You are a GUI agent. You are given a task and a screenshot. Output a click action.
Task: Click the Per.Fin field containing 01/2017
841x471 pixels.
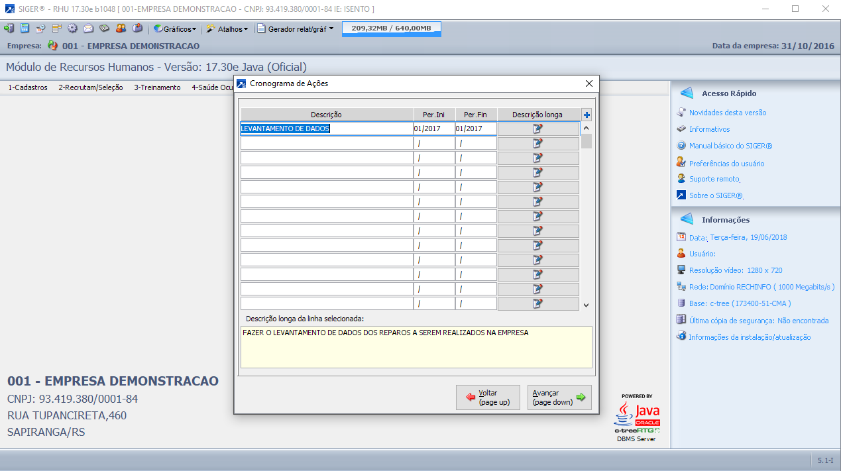click(x=476, y=129)
